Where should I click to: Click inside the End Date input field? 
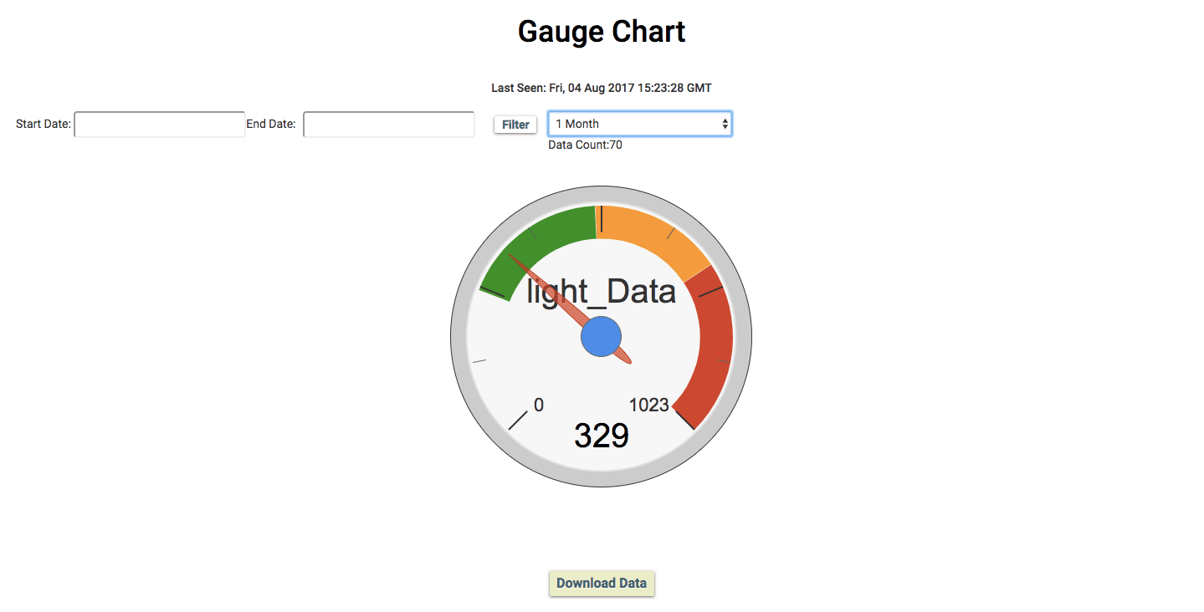388,124
